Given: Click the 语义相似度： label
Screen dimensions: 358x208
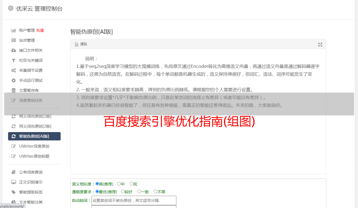Looking at the screenshot, I should [83, 184].
